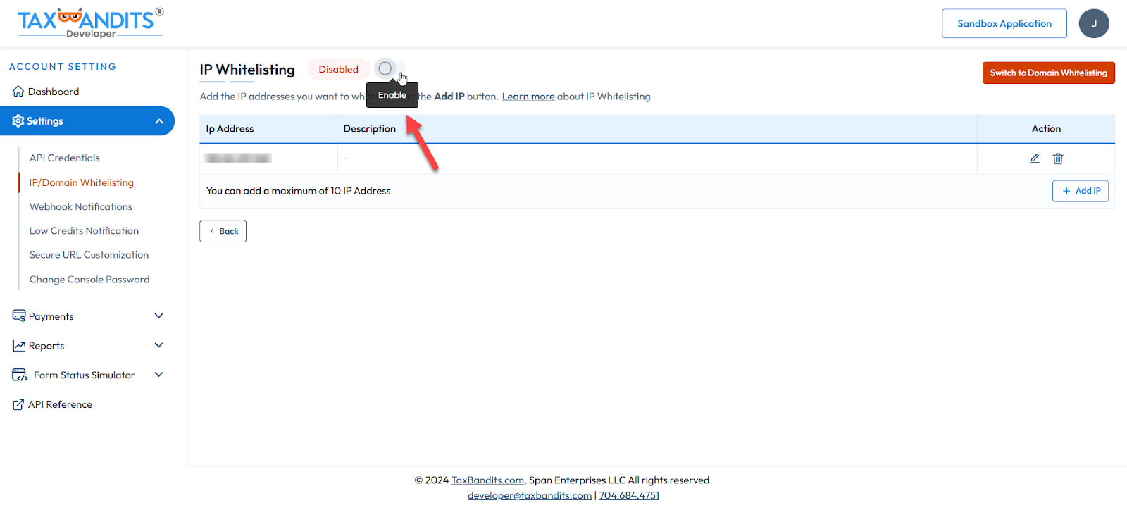Click the Payments card icon
The height and width of the screenshot is (510, 1127).
19,316
